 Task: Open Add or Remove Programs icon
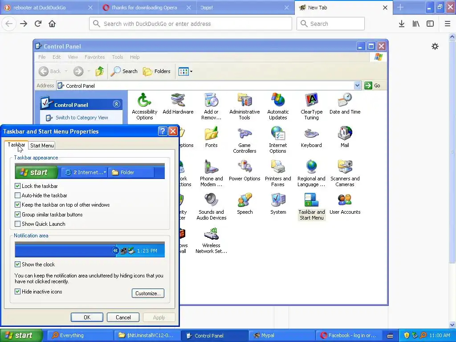point(211,106)
